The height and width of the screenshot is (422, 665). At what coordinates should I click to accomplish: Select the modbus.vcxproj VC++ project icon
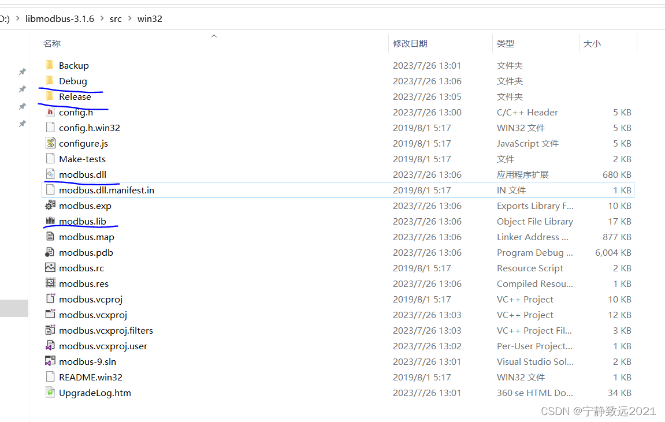pos(50,315)
